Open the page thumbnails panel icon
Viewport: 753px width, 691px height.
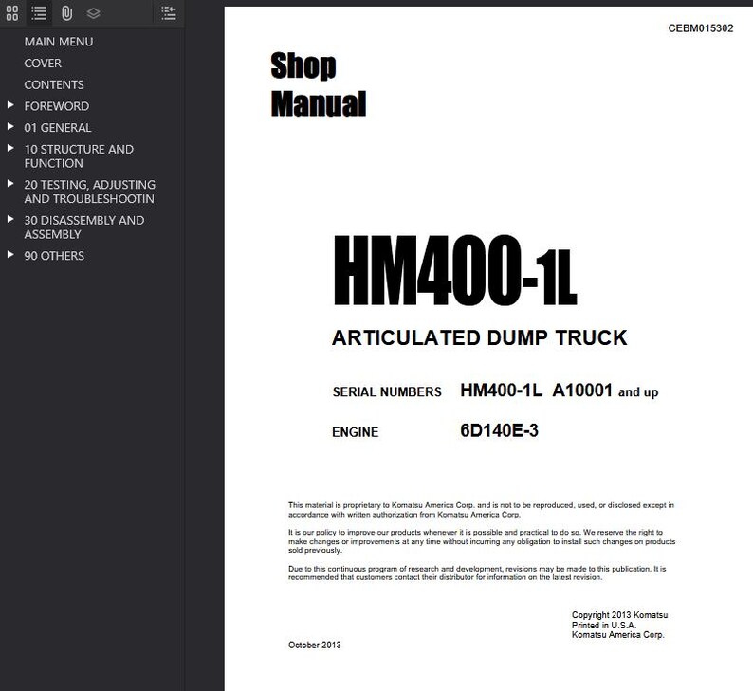click(x=12, y=13)
